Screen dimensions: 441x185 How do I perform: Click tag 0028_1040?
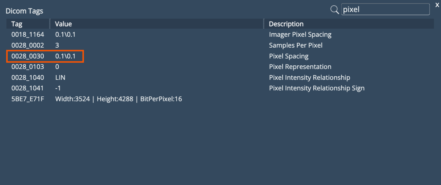pyautogui.click(x=28, y=78)
